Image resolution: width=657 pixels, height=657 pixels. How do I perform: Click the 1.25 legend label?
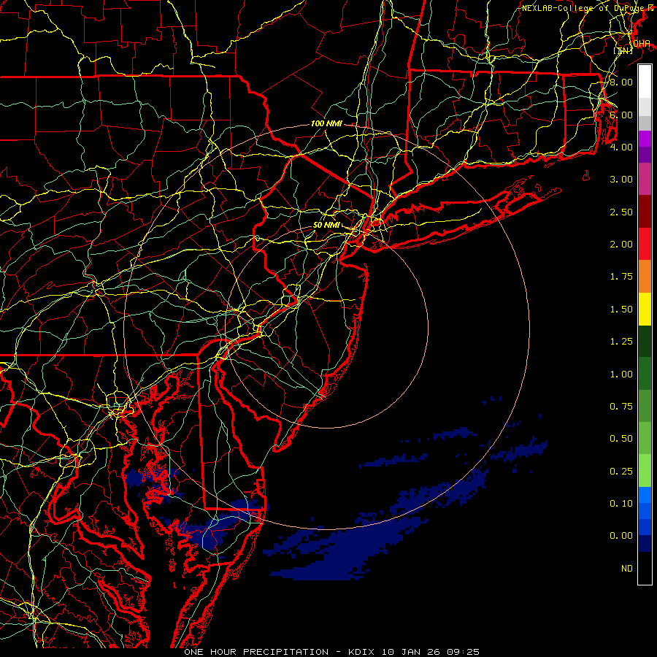point(621,342)
